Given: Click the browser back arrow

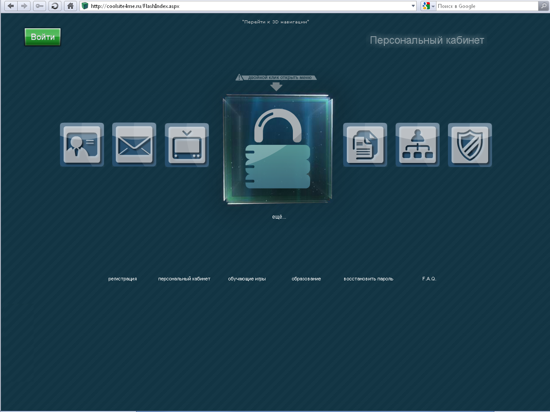Looking at the screenshot, I should [11, 6].
